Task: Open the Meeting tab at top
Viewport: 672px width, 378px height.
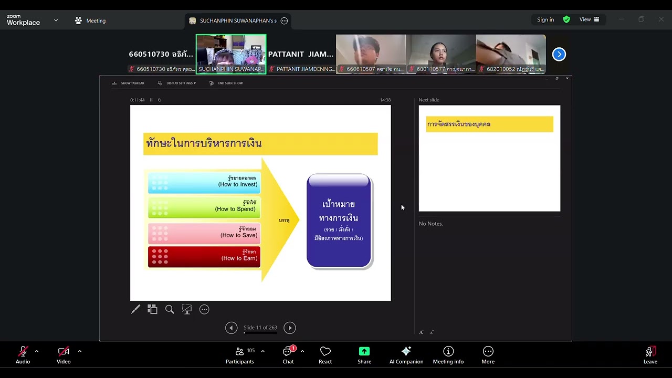Action: (x=90, y=20)
